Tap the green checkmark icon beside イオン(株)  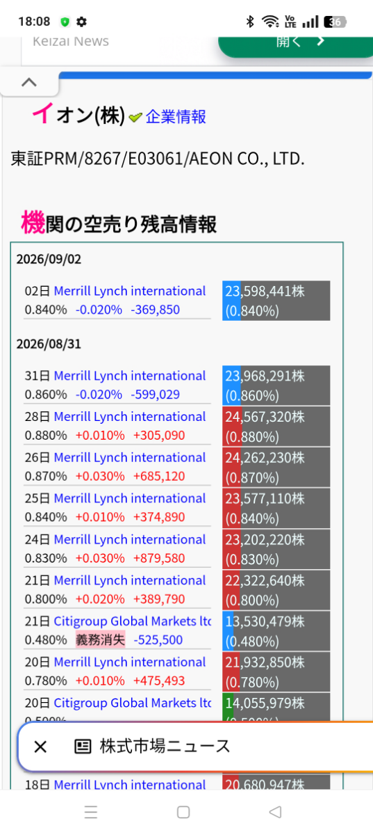pyautogui.click(x=135, y=118)
